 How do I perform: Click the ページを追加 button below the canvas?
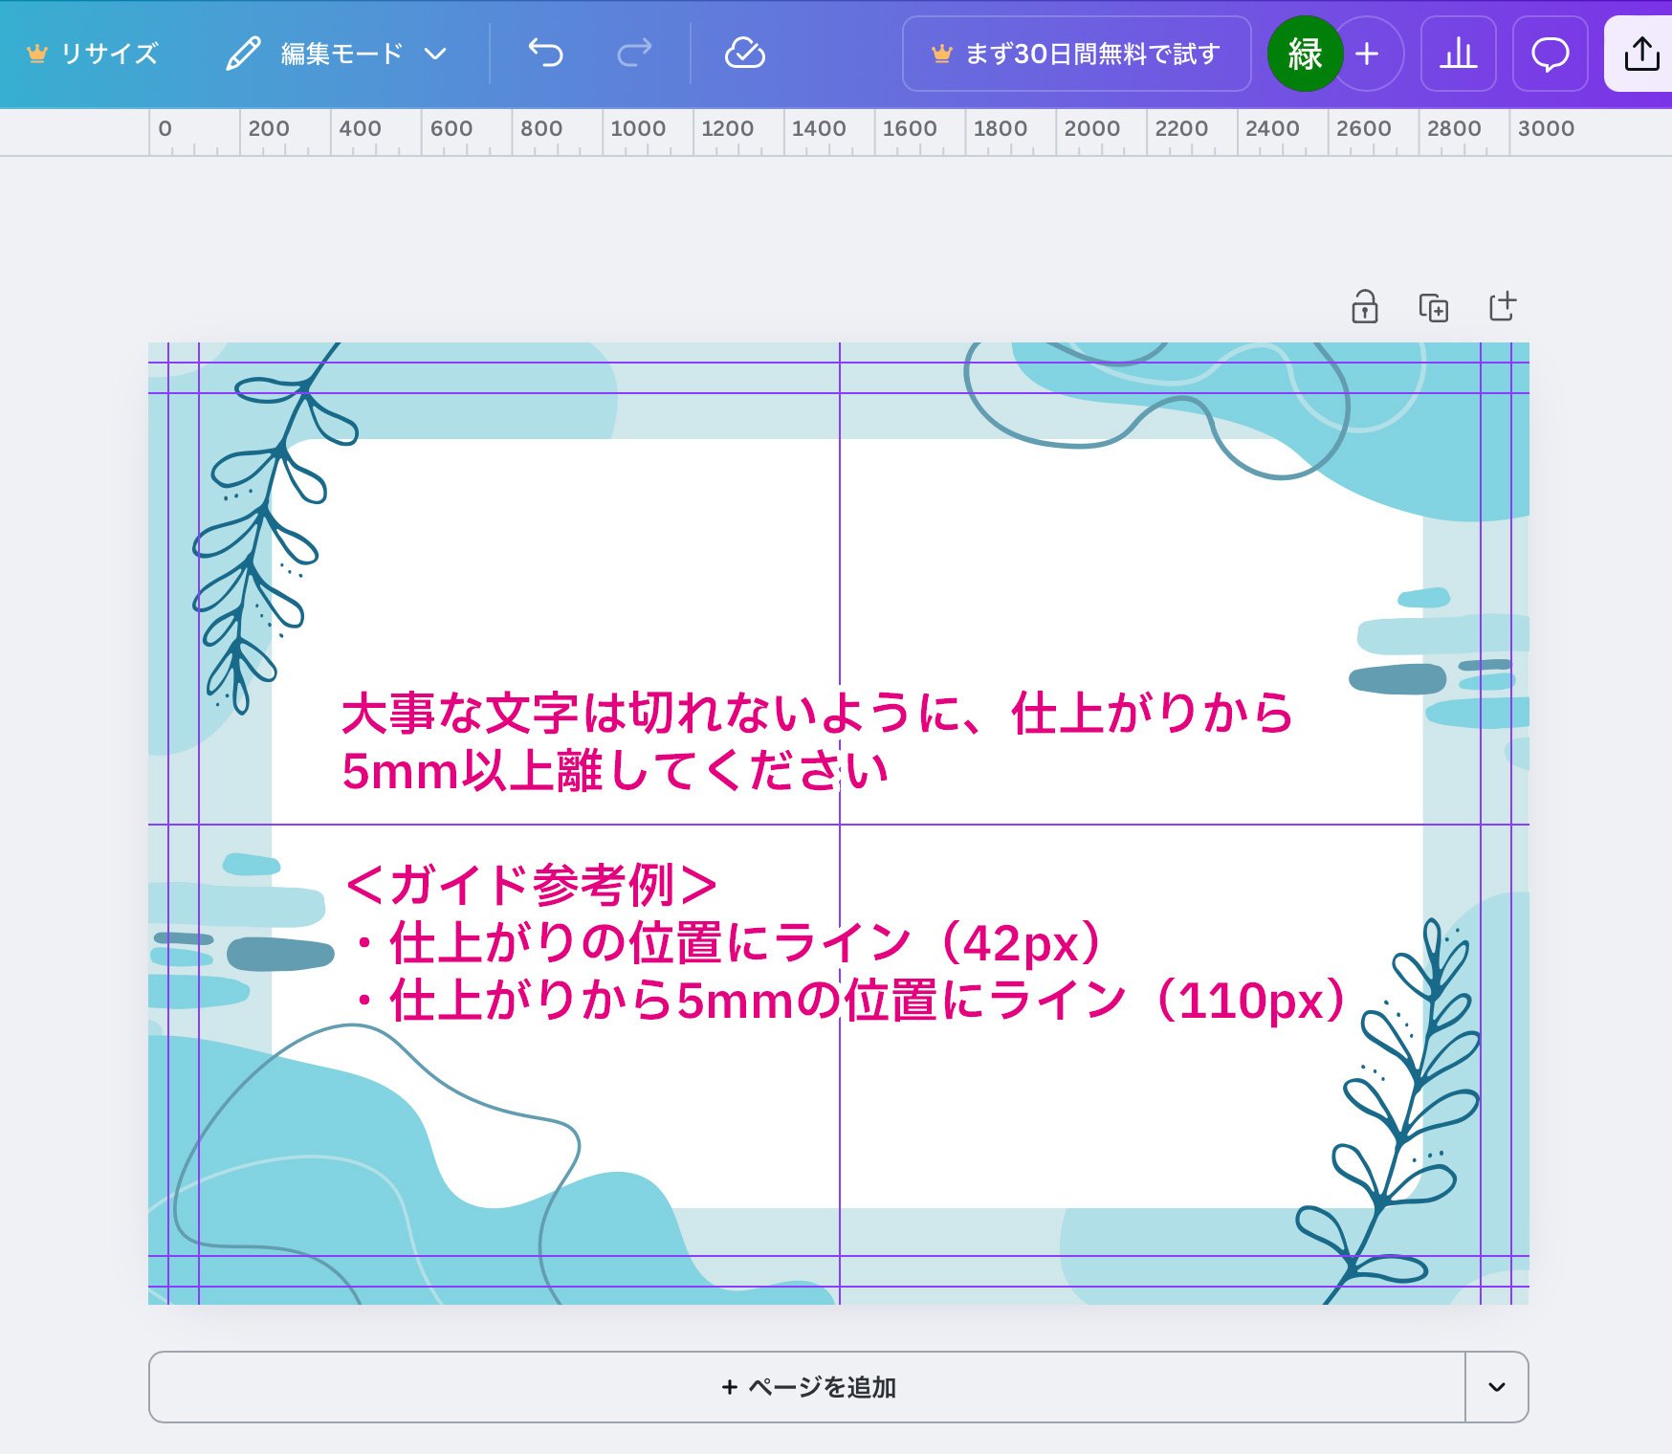coord(808,1387)
